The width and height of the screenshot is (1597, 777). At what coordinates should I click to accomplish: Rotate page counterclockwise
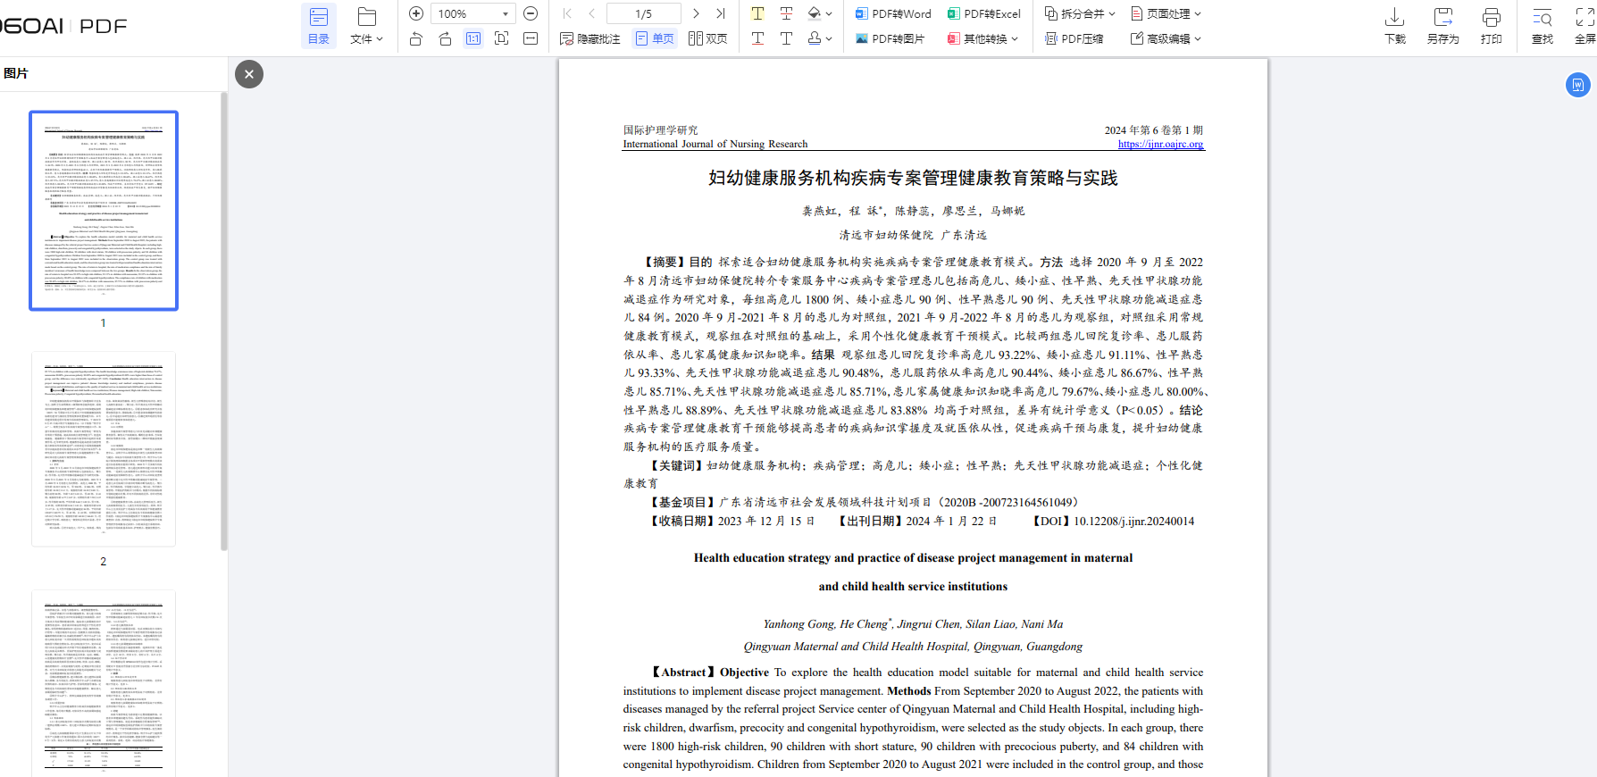coord(416,38)
